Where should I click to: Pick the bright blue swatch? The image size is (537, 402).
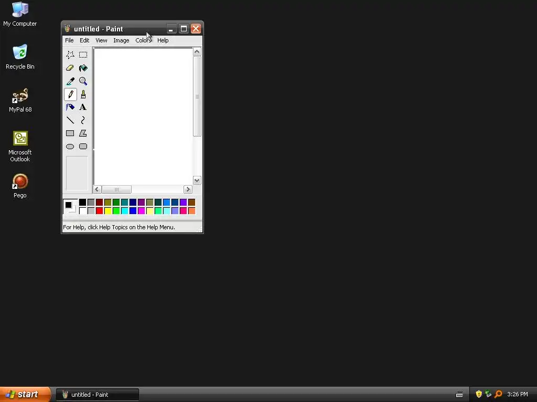[x=133, y=210]
